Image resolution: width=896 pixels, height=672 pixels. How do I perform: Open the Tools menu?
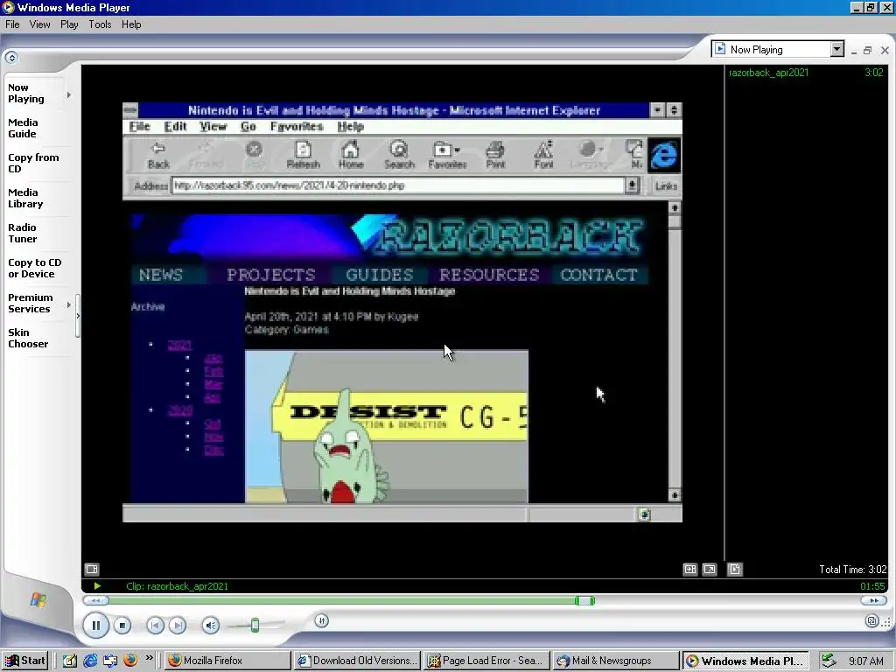100,24
